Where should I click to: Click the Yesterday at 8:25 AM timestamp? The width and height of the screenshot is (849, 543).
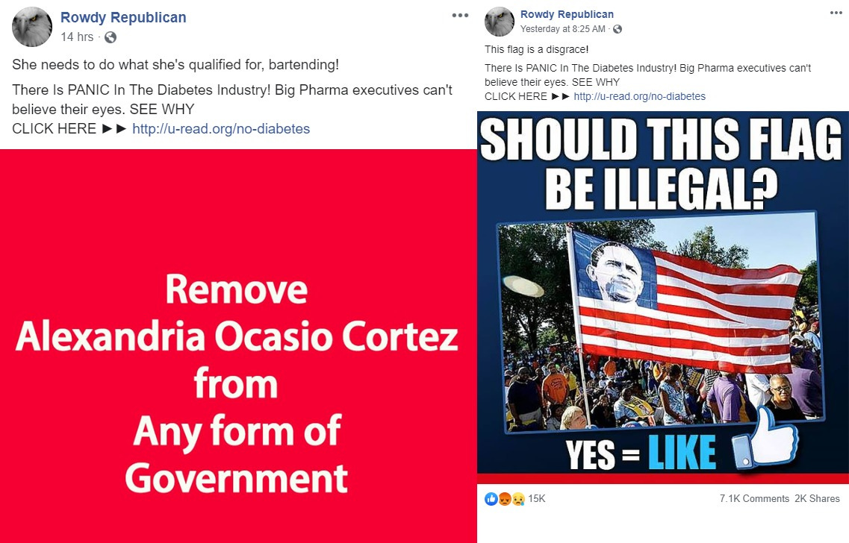[x=562, y=28]
